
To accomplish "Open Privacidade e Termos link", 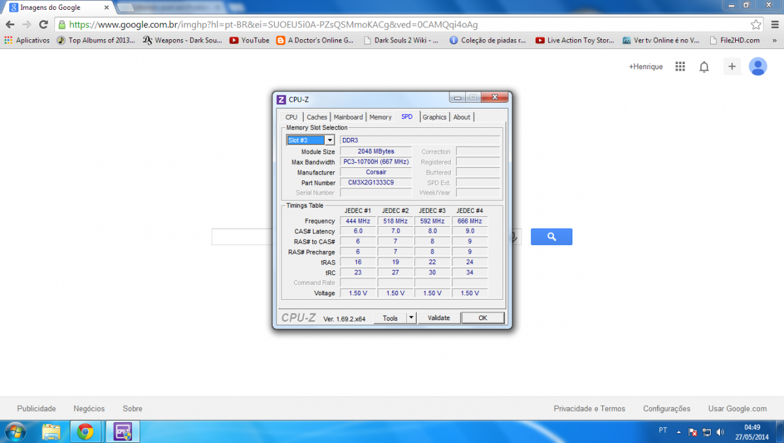I will (x=589, y=409).
